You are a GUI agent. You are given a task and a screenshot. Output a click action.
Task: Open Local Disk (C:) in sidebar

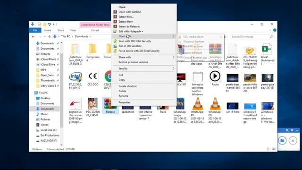click(x=49, y=130)
